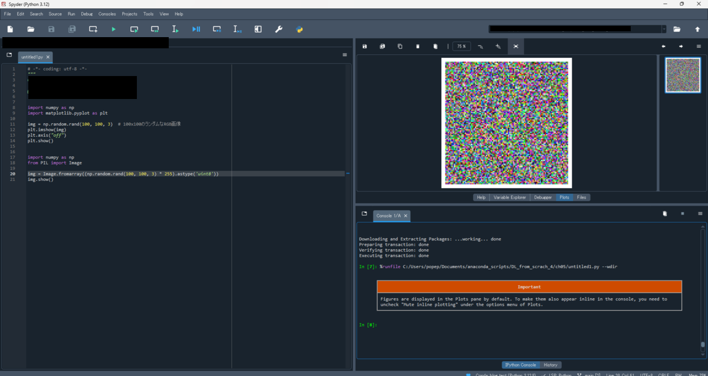Open the Help menu

click(179, 14)
